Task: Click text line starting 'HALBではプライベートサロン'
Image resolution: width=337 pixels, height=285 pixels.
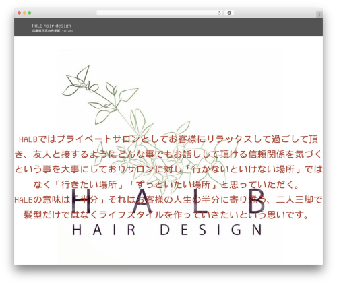Action: pos(168,139)
